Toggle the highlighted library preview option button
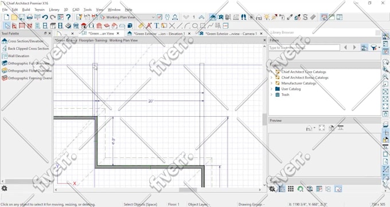 click(338, 189)
